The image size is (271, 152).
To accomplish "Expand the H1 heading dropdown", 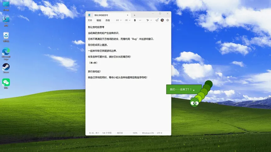I will coord(119,20).
